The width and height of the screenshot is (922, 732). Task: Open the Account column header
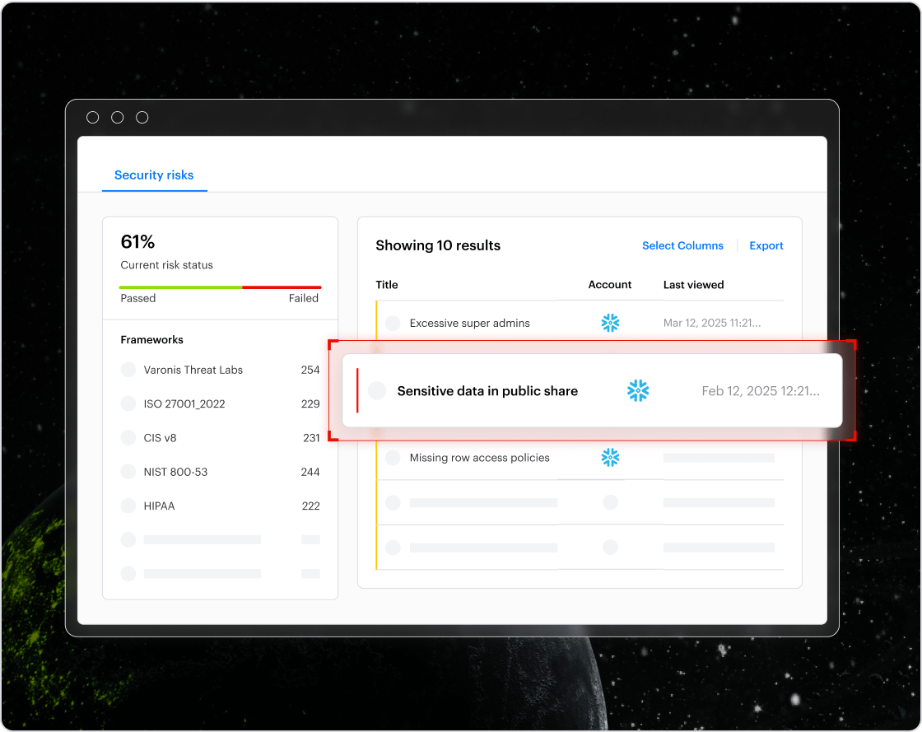tap(609, 285)
